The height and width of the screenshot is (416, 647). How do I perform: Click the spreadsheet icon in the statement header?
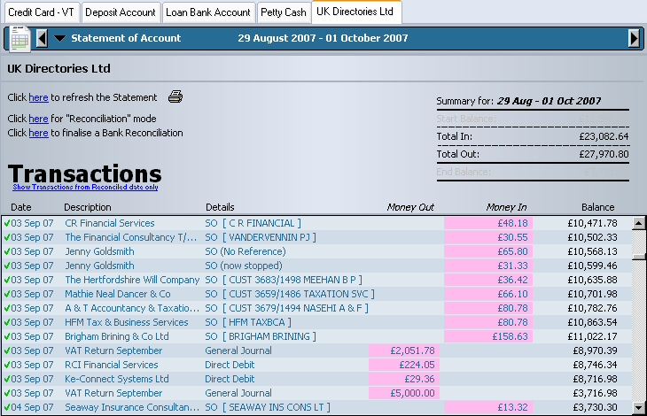click(x=19, y=38)
